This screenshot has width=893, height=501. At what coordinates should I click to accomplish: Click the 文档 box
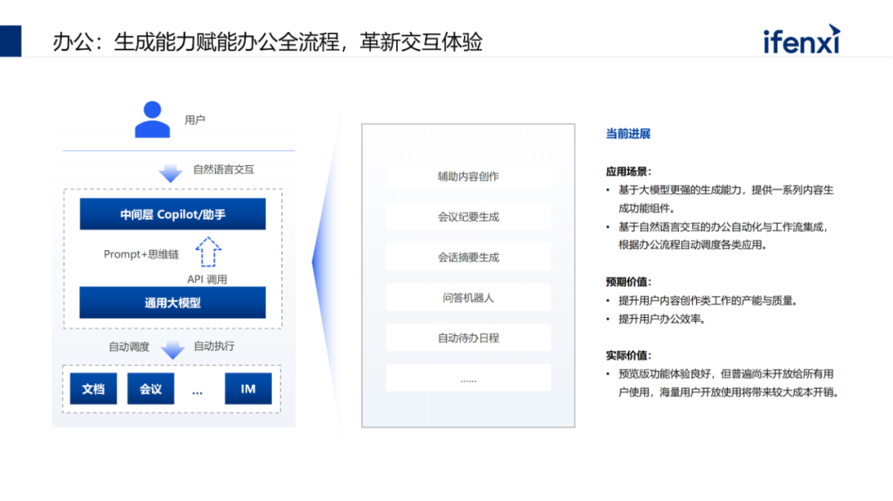(x=93, y=389)
